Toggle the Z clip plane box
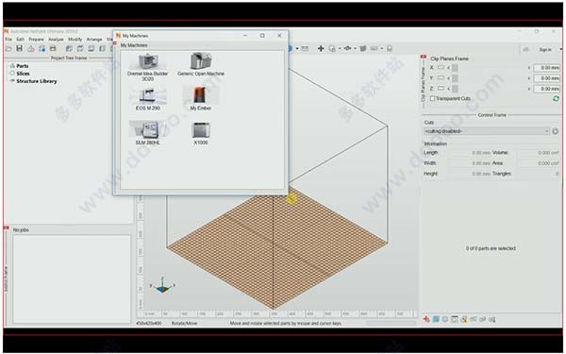Viewport: 566px width, 354px height. [x=441, y=89]
